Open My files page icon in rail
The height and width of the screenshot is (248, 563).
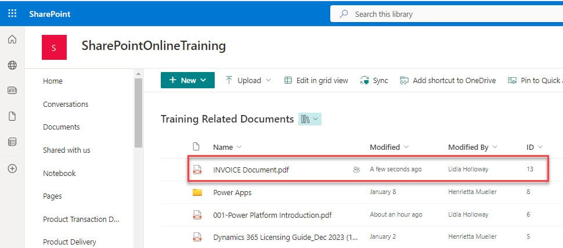point(12,116)
